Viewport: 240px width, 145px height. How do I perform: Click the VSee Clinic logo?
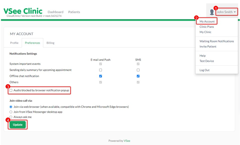(23, 11)
